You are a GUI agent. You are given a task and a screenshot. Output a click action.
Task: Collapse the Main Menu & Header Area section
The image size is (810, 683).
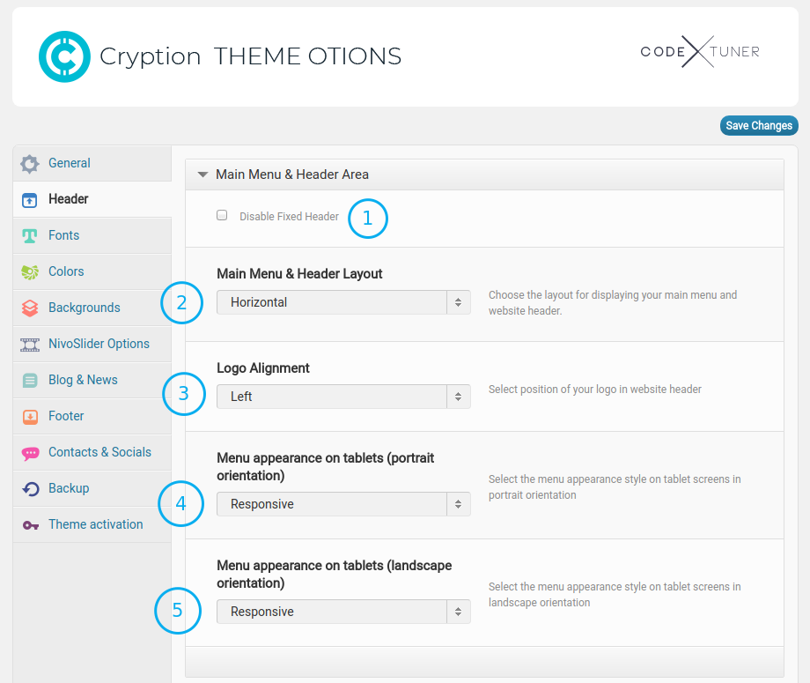[203, 174]
